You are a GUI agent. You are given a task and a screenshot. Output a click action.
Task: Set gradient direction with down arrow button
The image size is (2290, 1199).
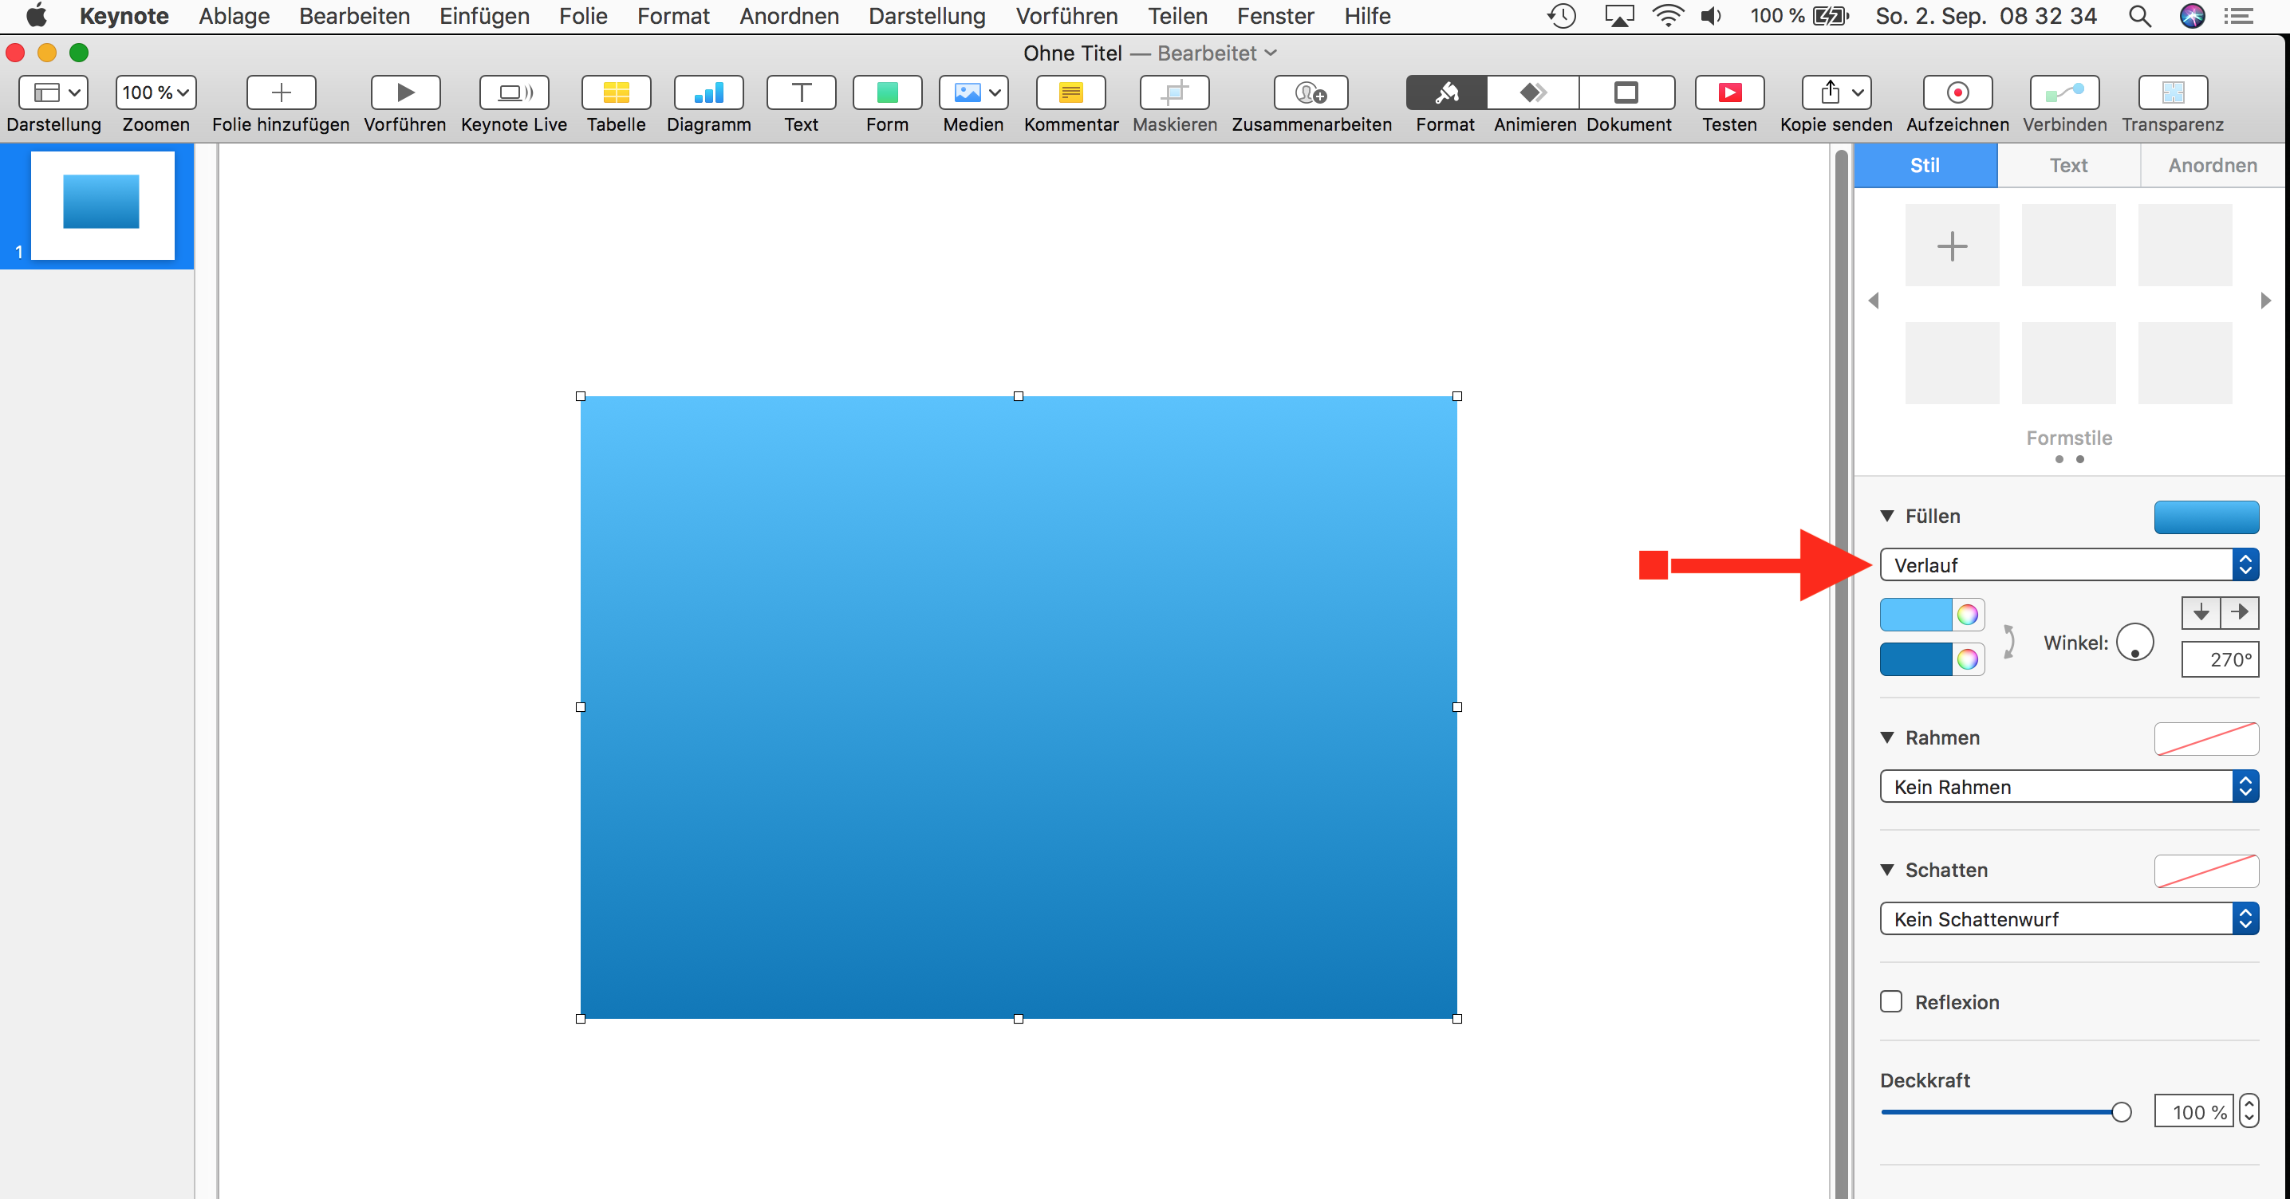(2201, 612)
